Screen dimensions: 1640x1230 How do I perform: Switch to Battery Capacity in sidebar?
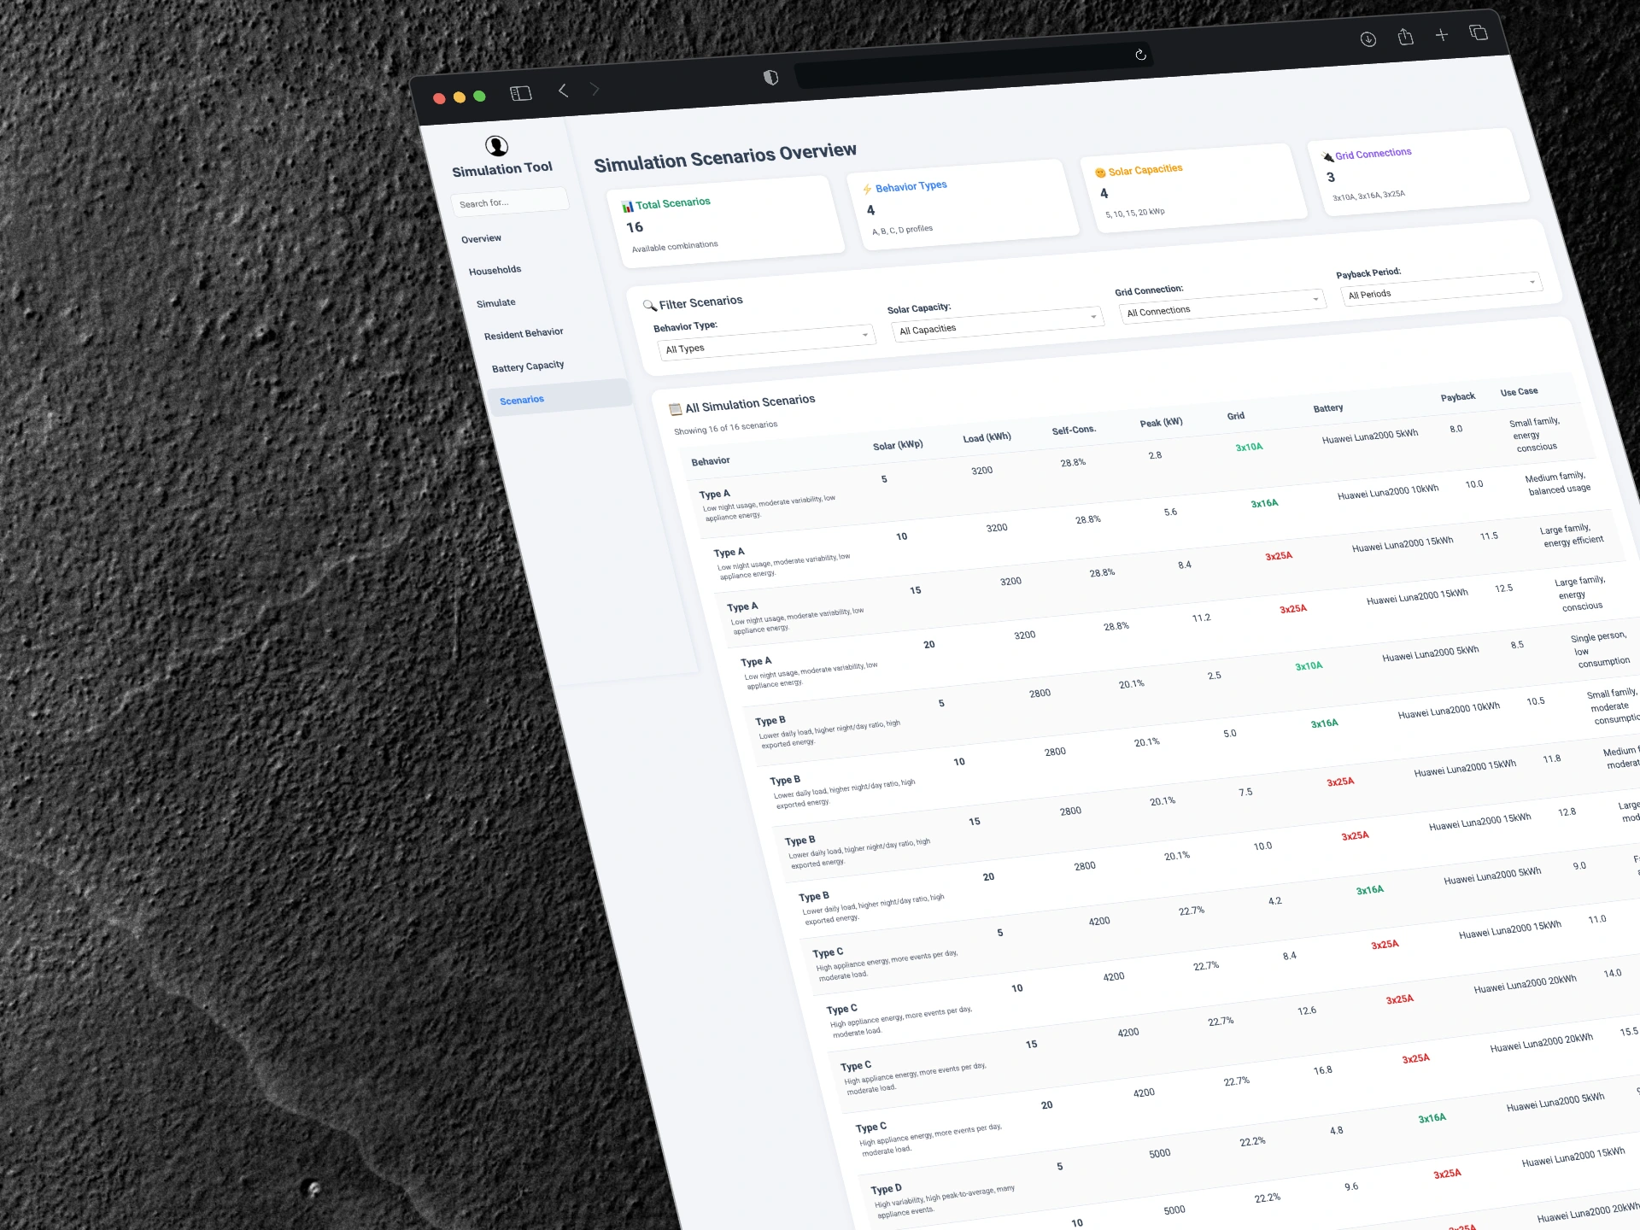528,366
